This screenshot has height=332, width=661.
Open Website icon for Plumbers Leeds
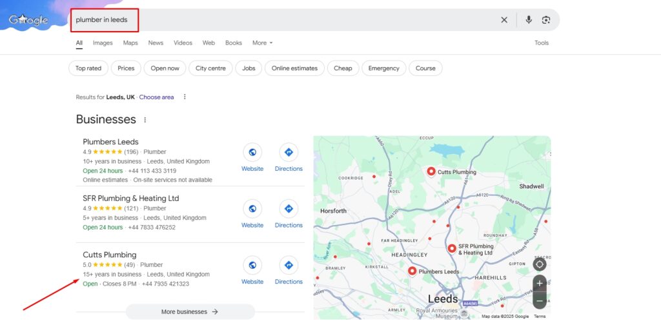click(252, 152)
